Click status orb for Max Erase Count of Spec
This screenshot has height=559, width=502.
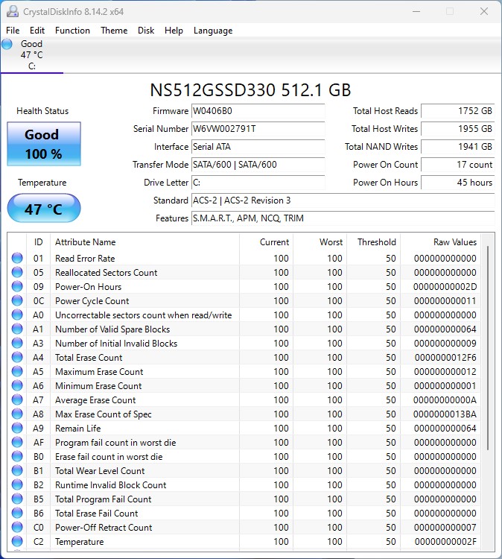click(x=17, y=414)
